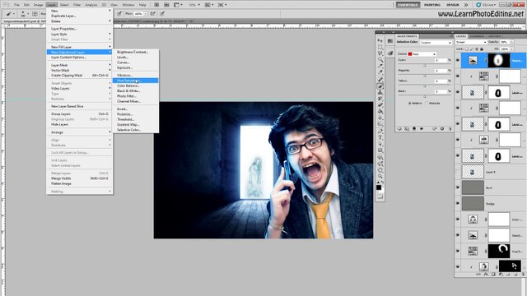Open the Fill slider arrow in Layers panel
Image resolution: width=527 pixels, height=296 pixels.
point(511,49)
